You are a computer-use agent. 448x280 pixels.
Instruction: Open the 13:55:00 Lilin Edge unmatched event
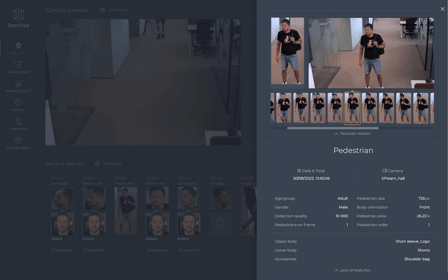[x=221, y=215]
